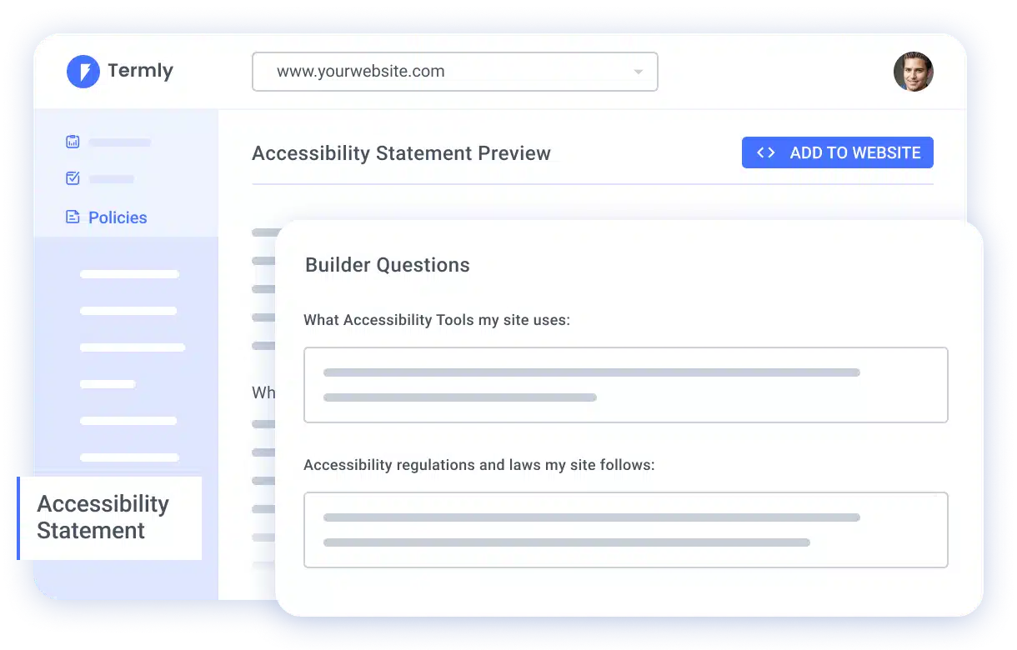Click the Termly shield logo icon
1017x650 pixels.
click(x=83, y=72)
